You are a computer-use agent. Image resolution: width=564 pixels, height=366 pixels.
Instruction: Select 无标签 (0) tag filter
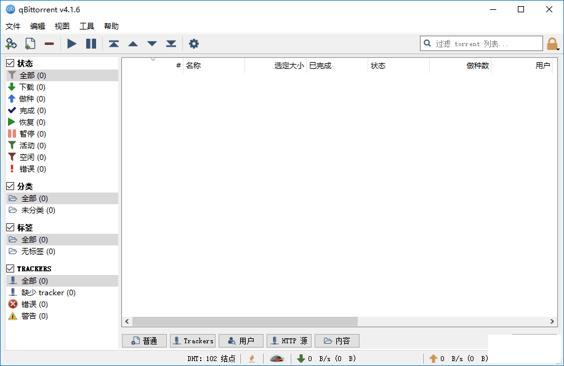62,252
